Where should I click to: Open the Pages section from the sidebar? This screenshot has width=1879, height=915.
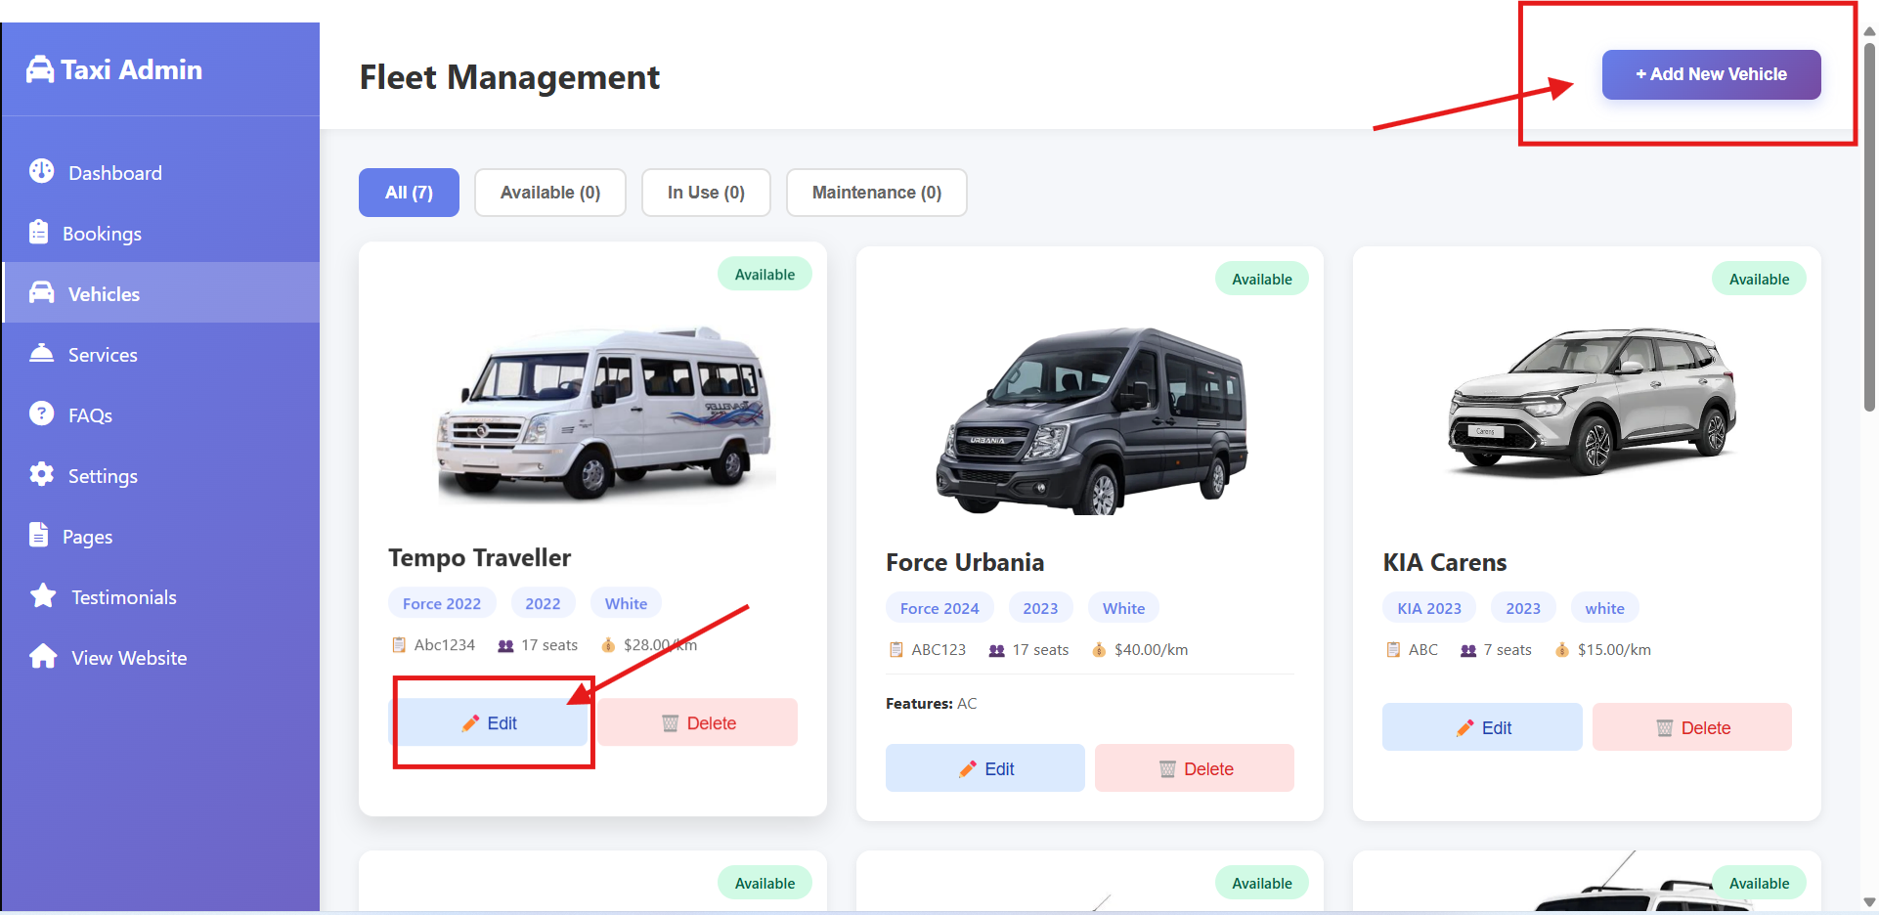click(41, 535)
